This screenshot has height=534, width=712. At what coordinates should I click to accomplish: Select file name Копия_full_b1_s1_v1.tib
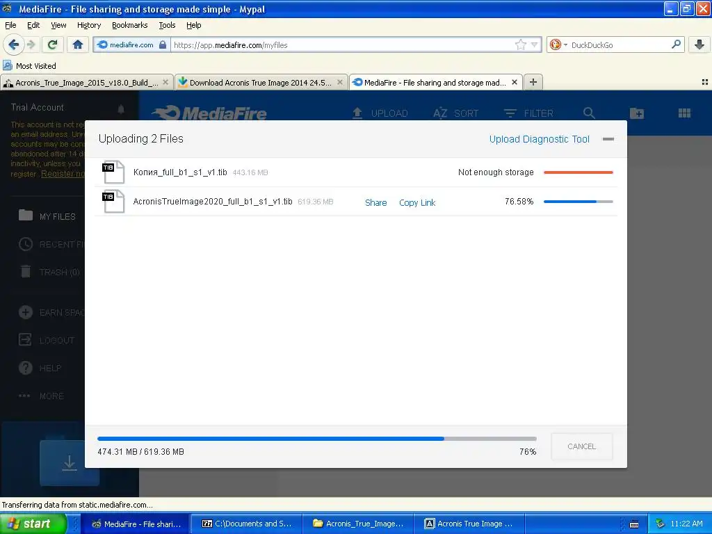(180, 172)
